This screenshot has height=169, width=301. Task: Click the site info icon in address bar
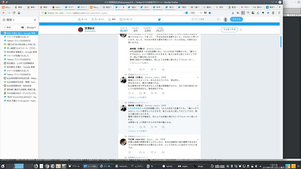42,13
